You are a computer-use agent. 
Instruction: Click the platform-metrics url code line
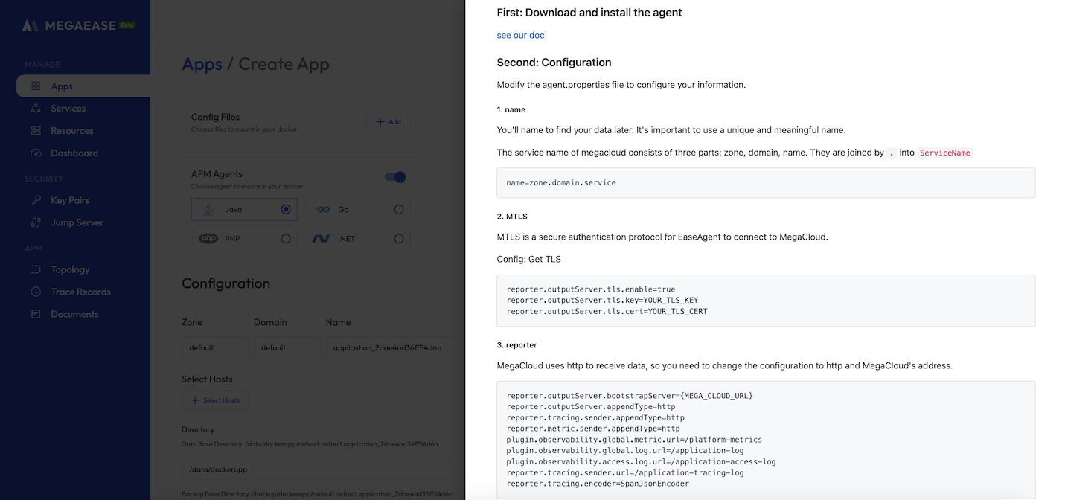tap(634, 440)
